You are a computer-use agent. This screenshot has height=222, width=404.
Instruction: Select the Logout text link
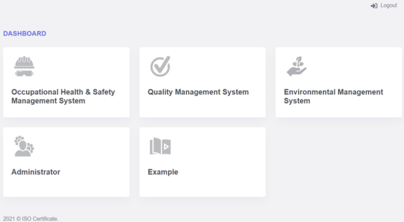389,5
